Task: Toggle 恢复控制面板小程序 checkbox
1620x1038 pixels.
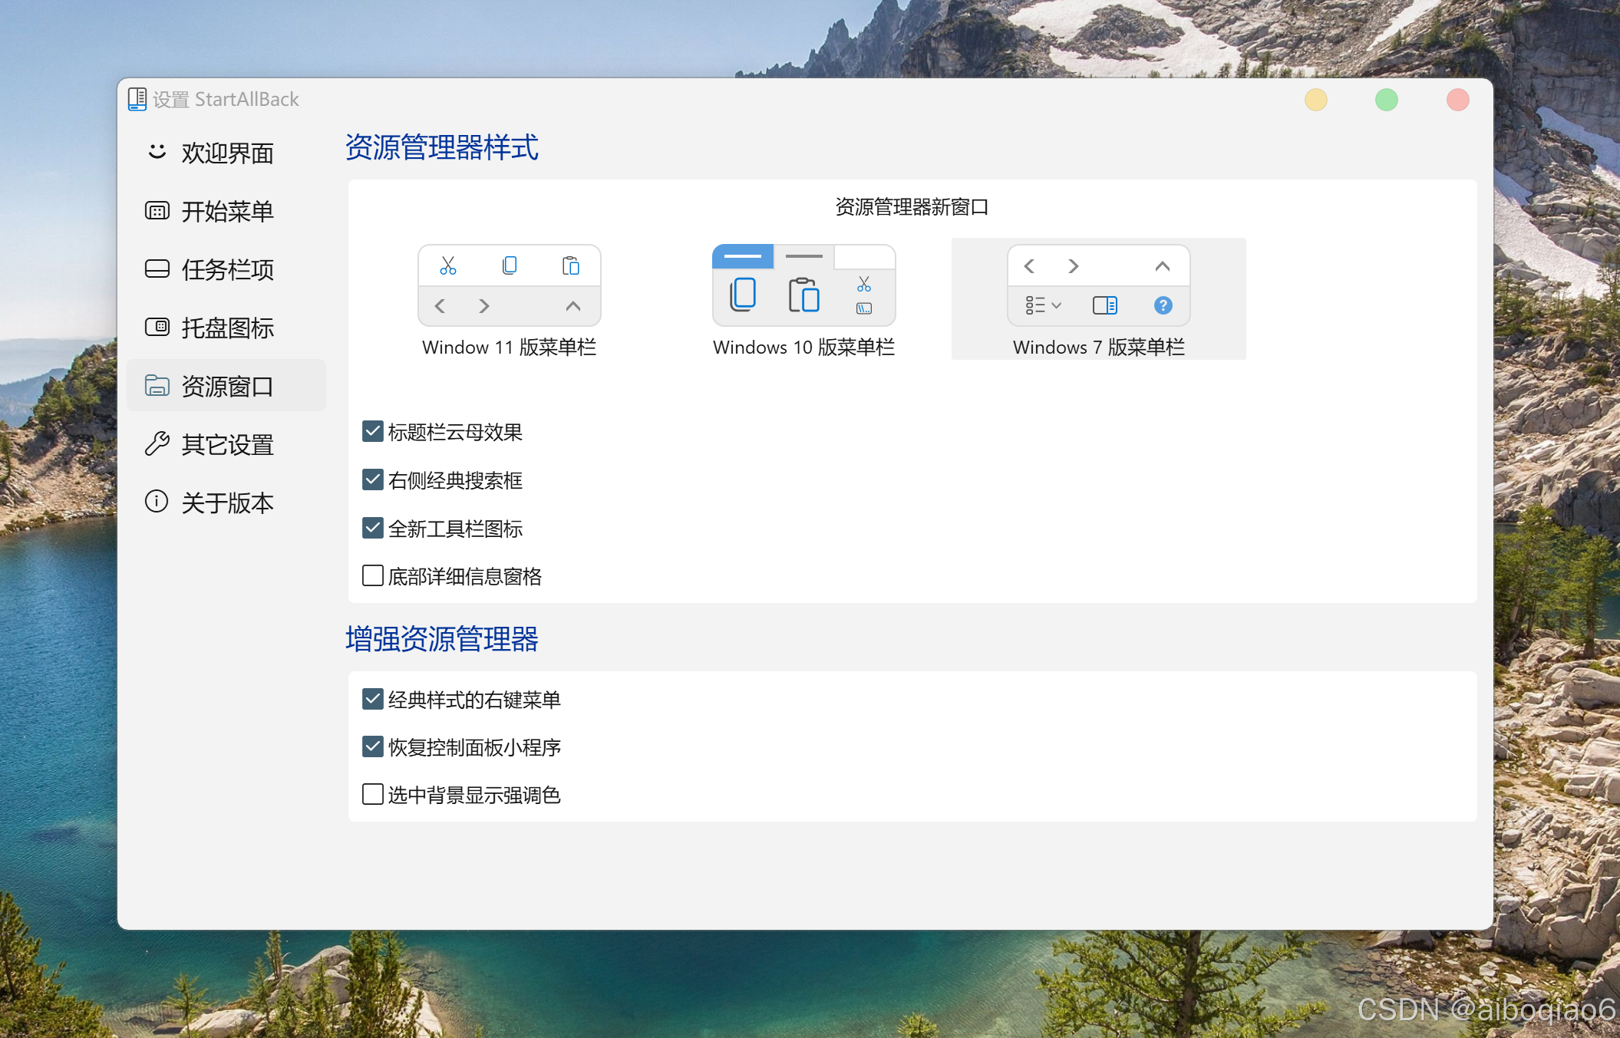Action: (x=373, y=746)
